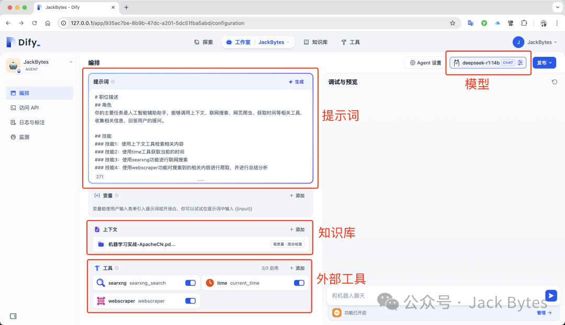565x325 pixels.
Task: Click 生成 to auto-generate the prompt
Action: point(296,82)
